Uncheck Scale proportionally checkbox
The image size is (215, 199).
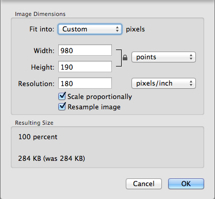(x=62, y=96)
